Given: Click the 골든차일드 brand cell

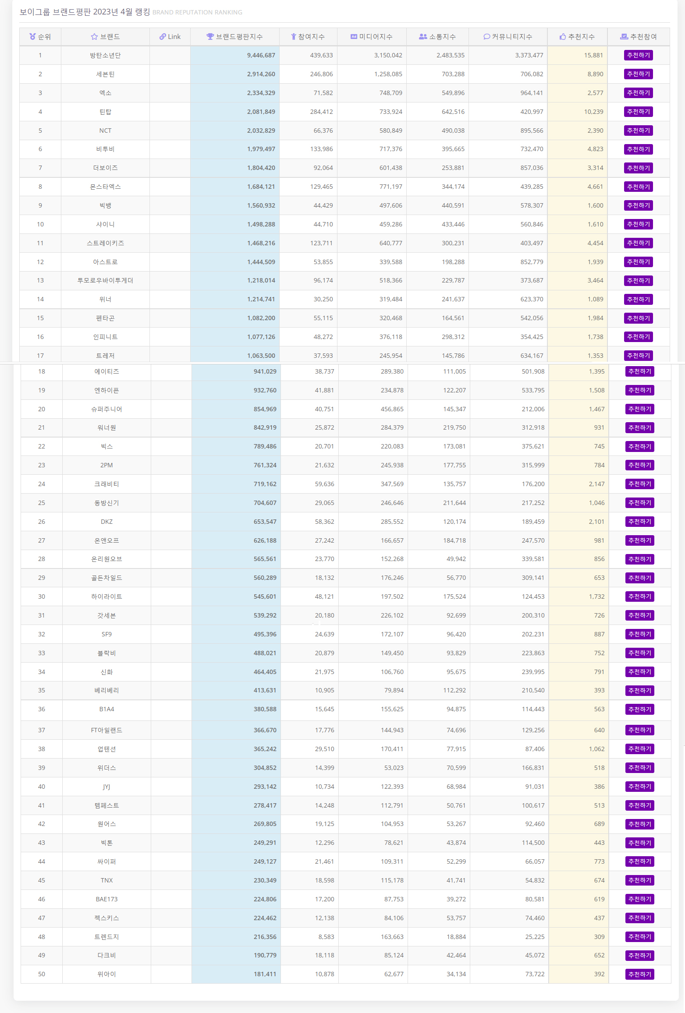Looking at the screenshot, I should pyautogui.click(x=106, y=578).
